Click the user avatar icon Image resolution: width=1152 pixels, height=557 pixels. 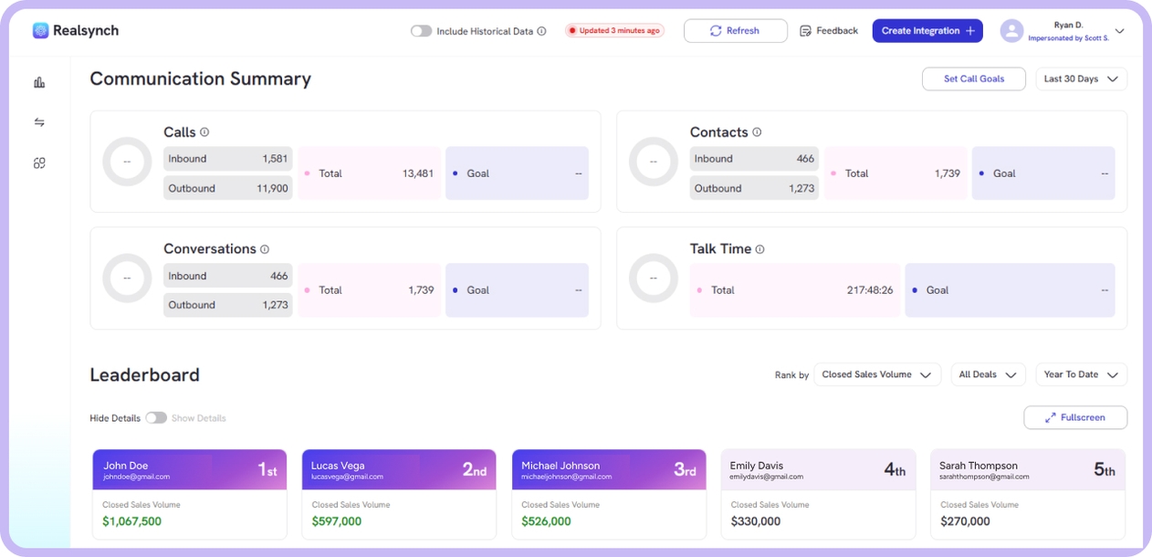tap(1011, 31)
